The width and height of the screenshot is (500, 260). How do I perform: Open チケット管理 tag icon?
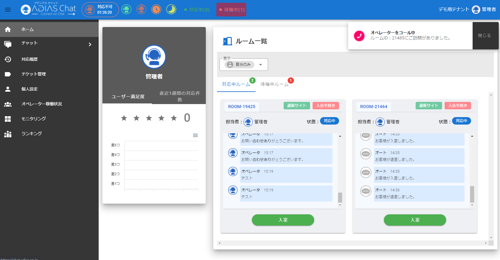coord(8,74)
